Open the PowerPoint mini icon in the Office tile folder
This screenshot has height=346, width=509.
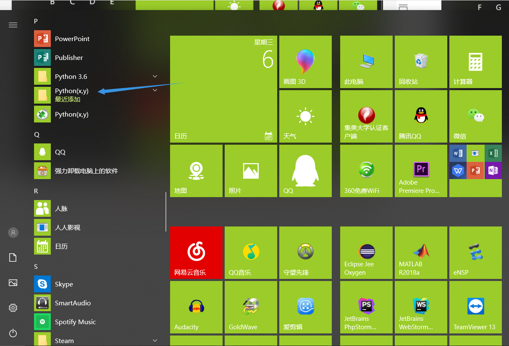pyautogui.click(x=475, y=170)
